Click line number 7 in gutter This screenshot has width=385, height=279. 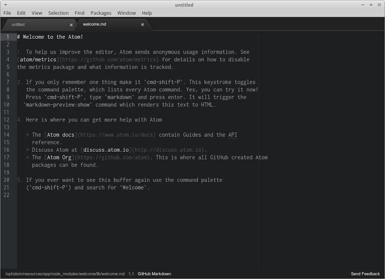(x=8, y=82)
